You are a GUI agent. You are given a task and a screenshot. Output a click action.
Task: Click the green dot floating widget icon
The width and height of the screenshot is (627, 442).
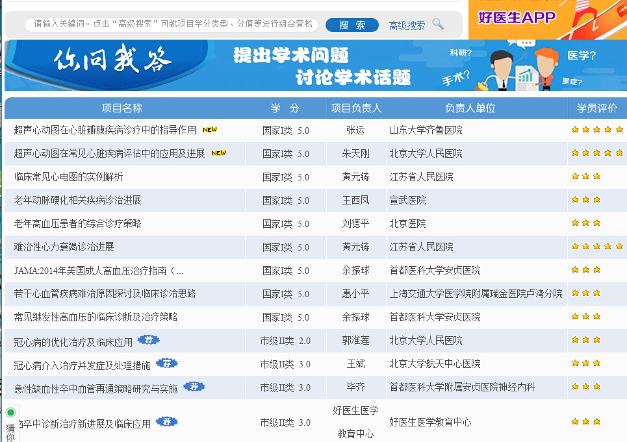click(11, 412)
